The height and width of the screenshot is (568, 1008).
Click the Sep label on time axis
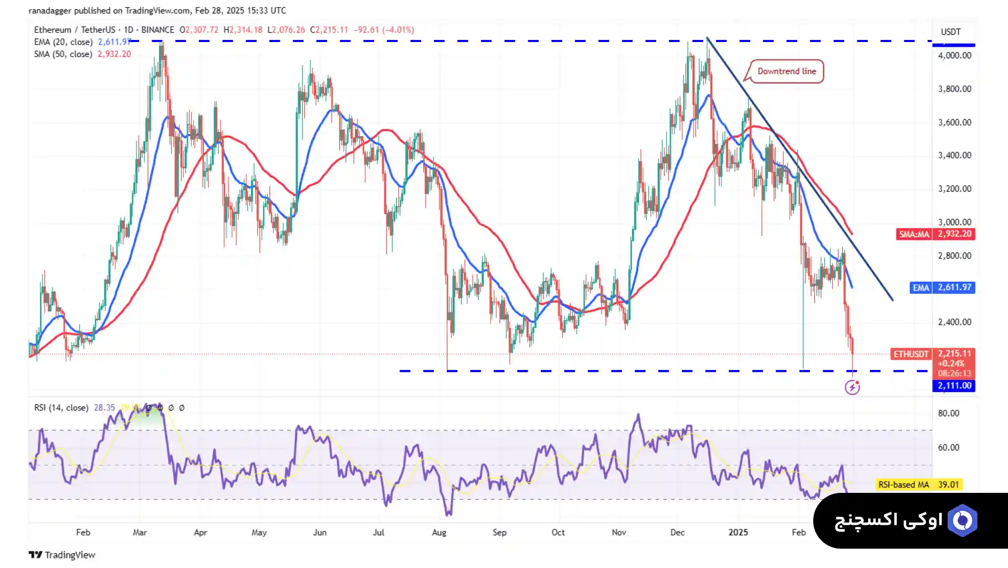pos(499,532)
